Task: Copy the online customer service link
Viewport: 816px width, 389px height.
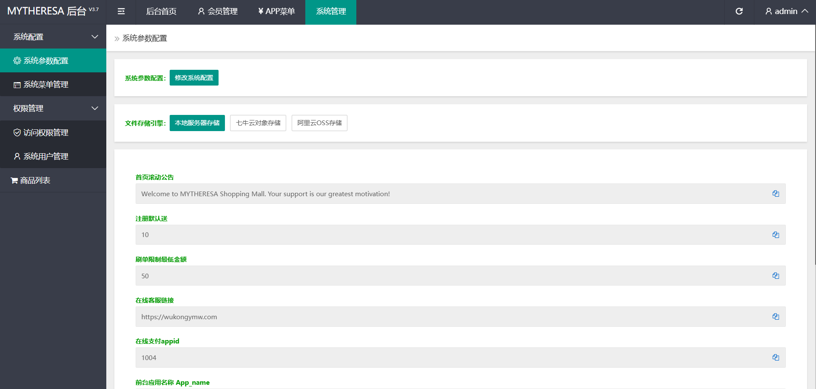Action: coord(776,317)
